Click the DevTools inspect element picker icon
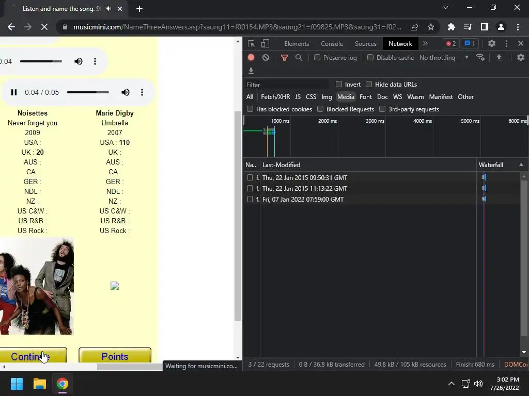 click(251, 43)
